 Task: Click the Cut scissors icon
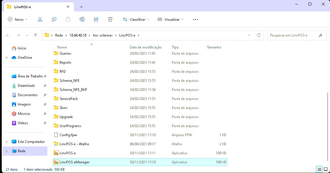pyautogui.click(x=40, y=19)
